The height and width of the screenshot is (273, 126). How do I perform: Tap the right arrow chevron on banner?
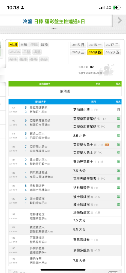coord(119,20)
